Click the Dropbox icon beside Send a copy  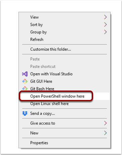click(x=25, y=113)
